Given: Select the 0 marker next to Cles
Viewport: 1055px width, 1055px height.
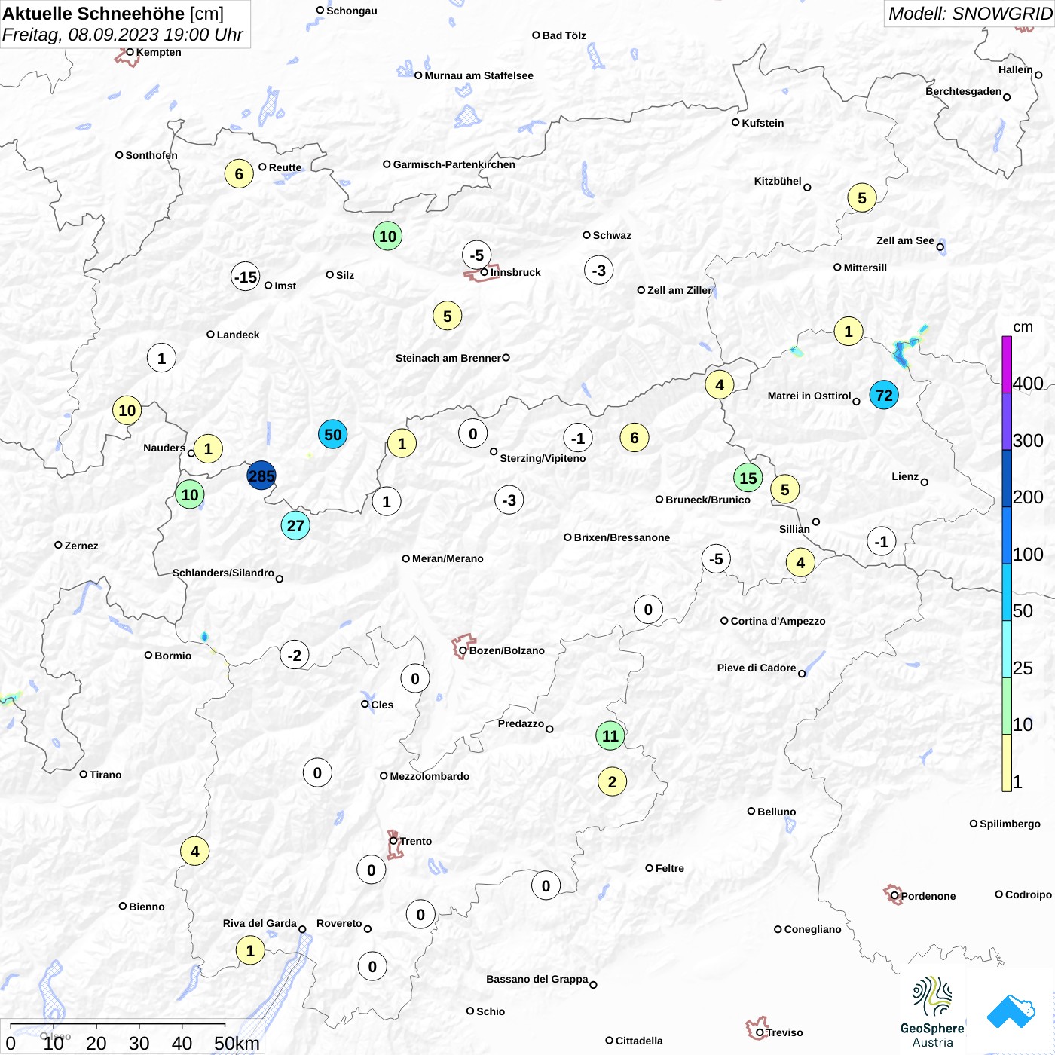Looking at the screenshot, I should pyautogui.click(x=414, y=678).
